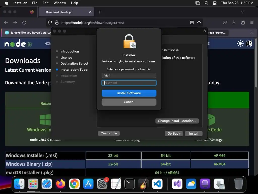
Task: Open the Firefox hamburger menu
Action: (x=252, y=22)
